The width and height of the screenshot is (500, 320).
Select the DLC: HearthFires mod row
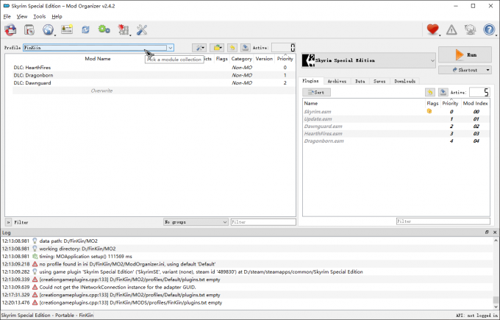[x=154, y=68]
